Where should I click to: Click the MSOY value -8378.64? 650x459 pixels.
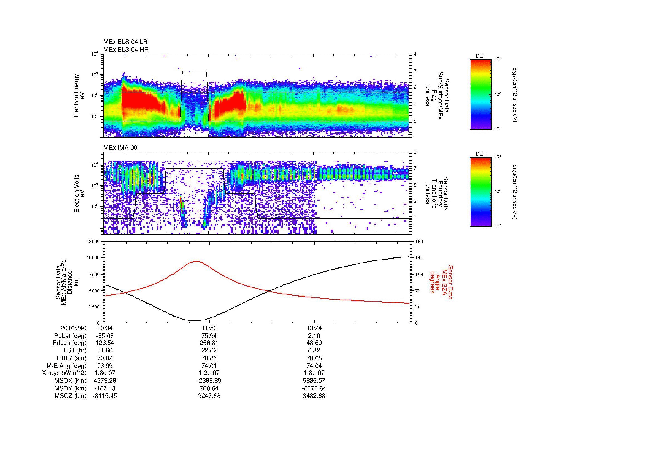[314, 388]
